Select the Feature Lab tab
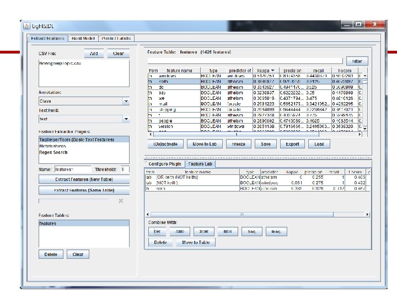The height and width of the screenshot is (298, 397). pos(200,164)
